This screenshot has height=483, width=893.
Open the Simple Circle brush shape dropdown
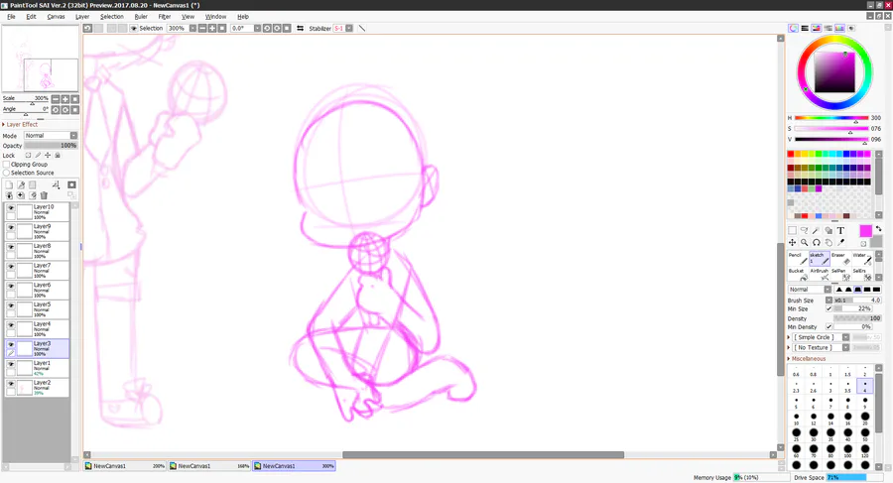(x=845, y=337)
